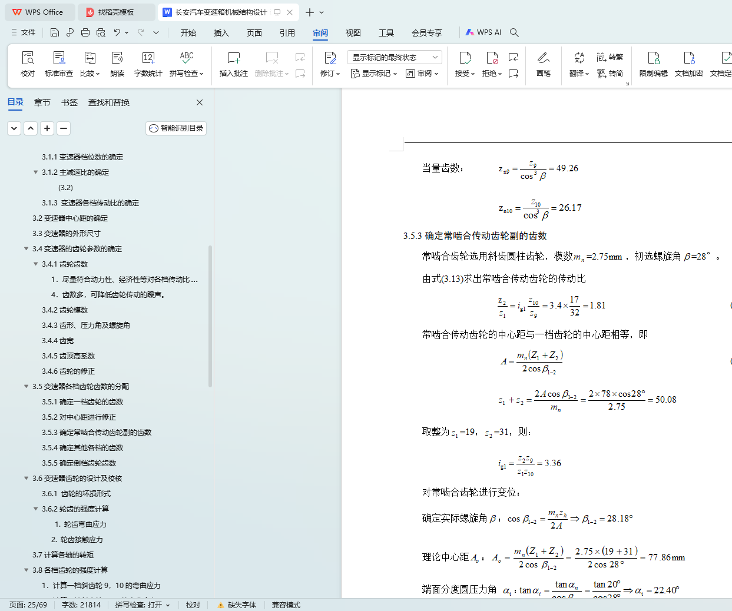Close the navigation pane

[200, 102]
